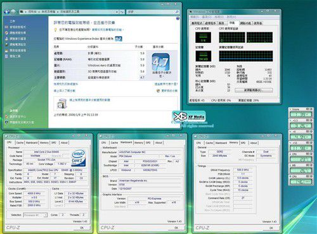The height and width of the screenshot is (234, 317).
Task: Click the Vcore voltage monitor gadget display
Action: (301, 114)
